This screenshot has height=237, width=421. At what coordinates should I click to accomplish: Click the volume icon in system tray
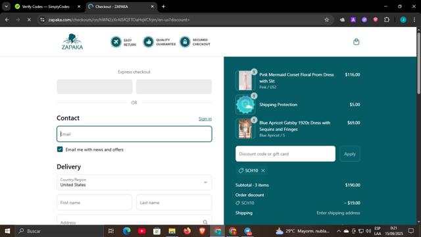[x=368, y=231]
